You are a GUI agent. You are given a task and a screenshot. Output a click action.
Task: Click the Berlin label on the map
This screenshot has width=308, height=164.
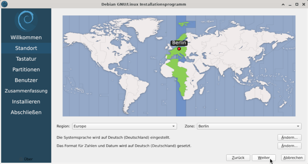[x=179, y=43]
